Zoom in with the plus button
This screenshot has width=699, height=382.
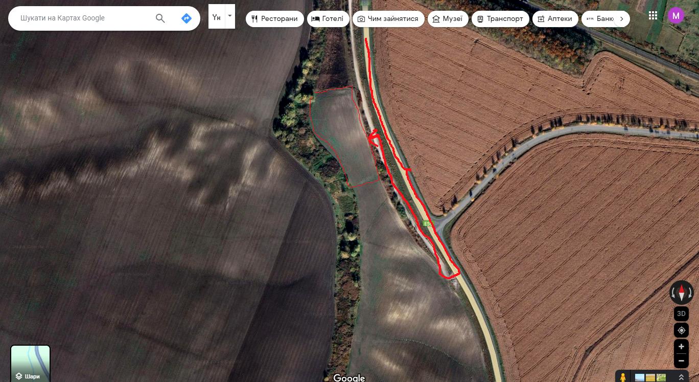pyautogui.click(x=681, y=347)
